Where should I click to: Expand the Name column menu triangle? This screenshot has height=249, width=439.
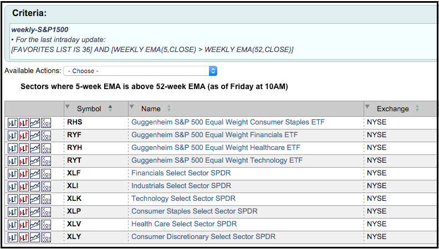pyautogui.click(x=132, y=106)
